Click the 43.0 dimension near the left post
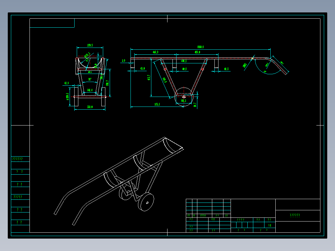This screenshot has width=335, height=251. click(143, 69)
